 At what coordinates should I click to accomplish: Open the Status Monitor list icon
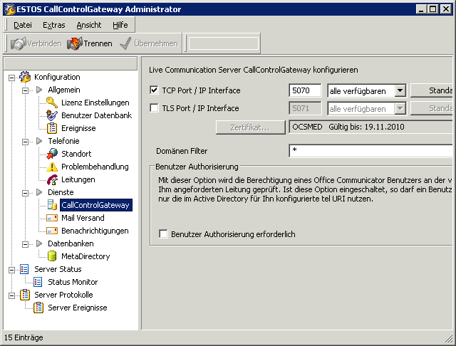[x=38, y=282]
